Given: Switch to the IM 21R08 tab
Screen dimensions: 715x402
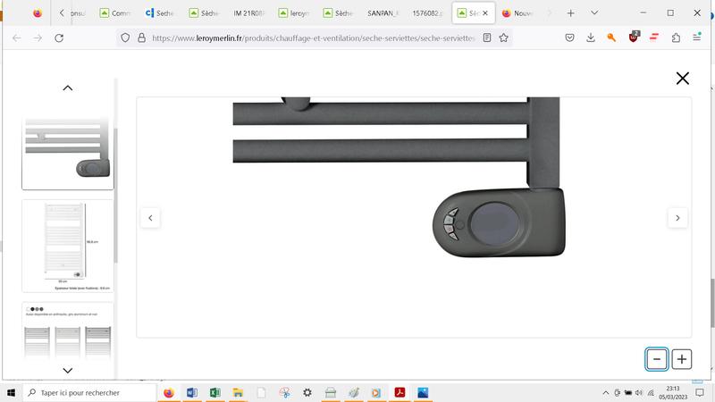Looking at the screenshot, I should [x=249, y=13].
